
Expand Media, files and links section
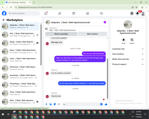click(128, 59)
